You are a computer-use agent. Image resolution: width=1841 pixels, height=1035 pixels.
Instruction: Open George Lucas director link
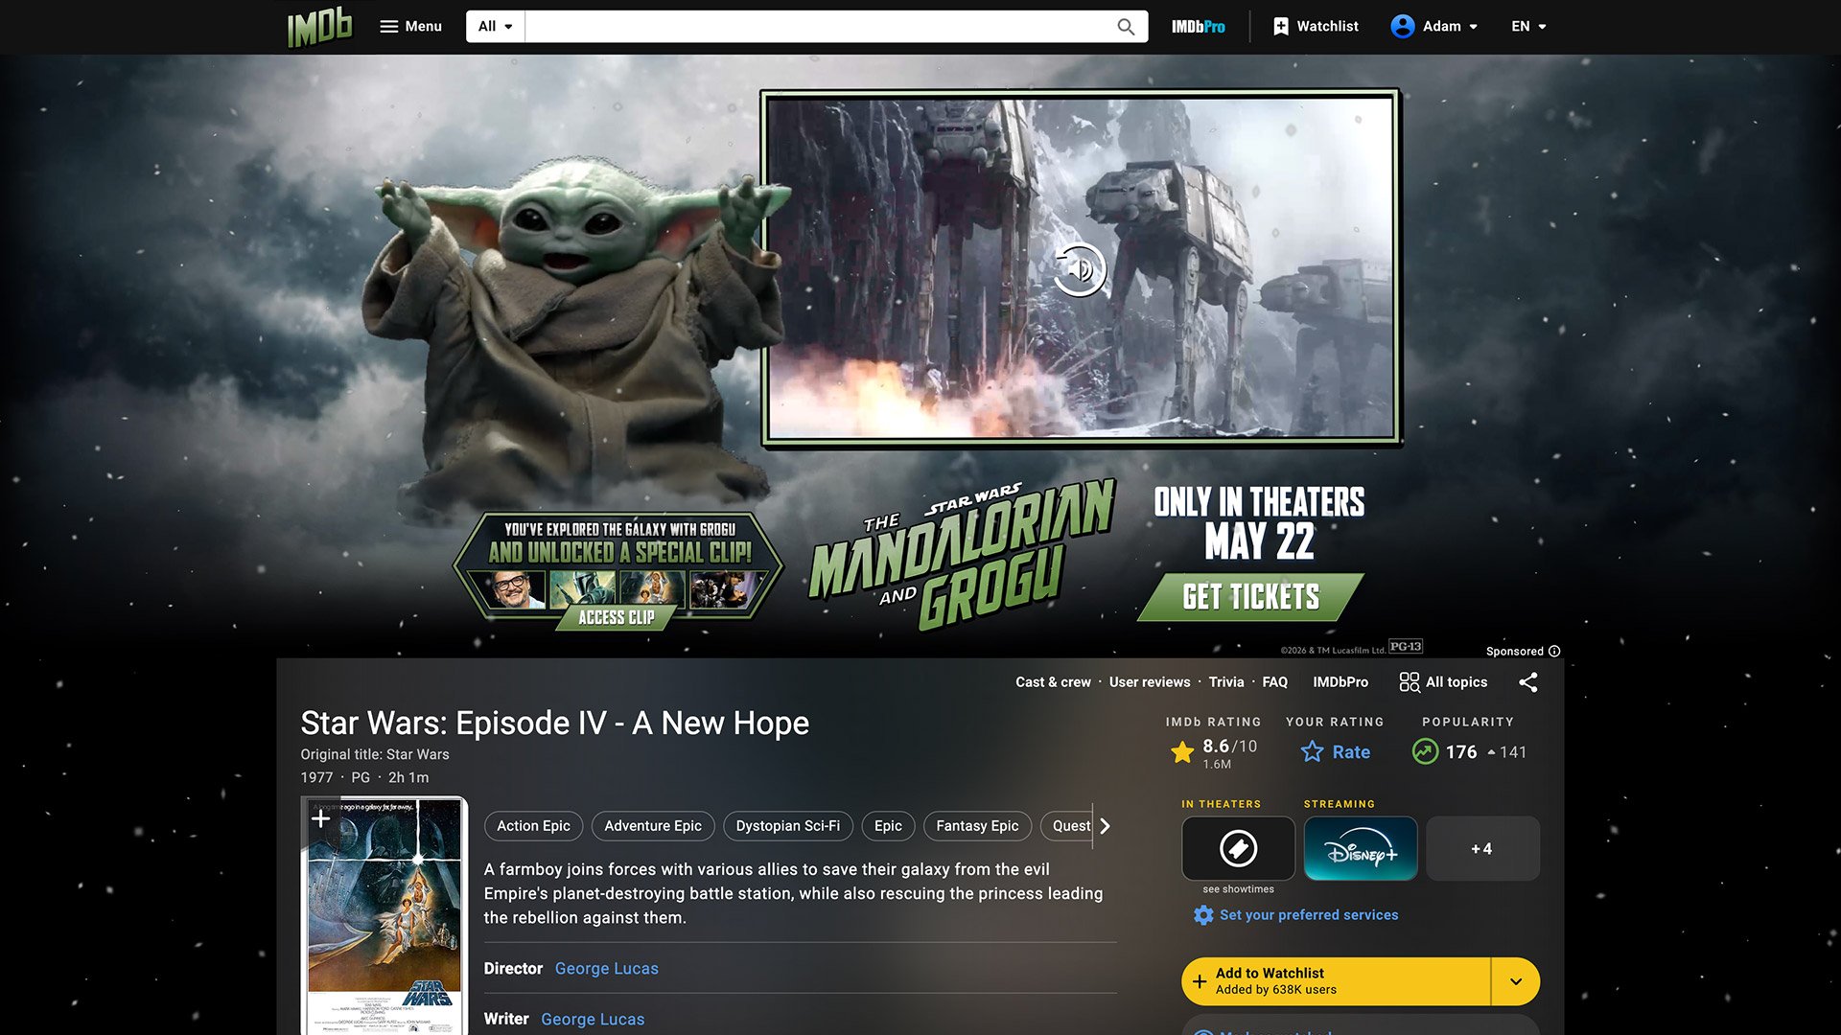pyautogui.click(x=607, y=969)
